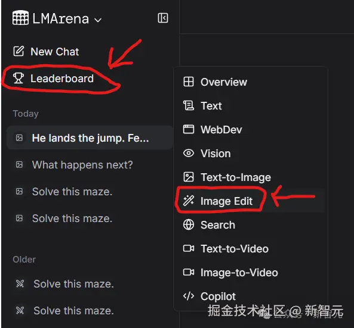
Task: Open the LMArena dropdown chevron
Action: 98,20
